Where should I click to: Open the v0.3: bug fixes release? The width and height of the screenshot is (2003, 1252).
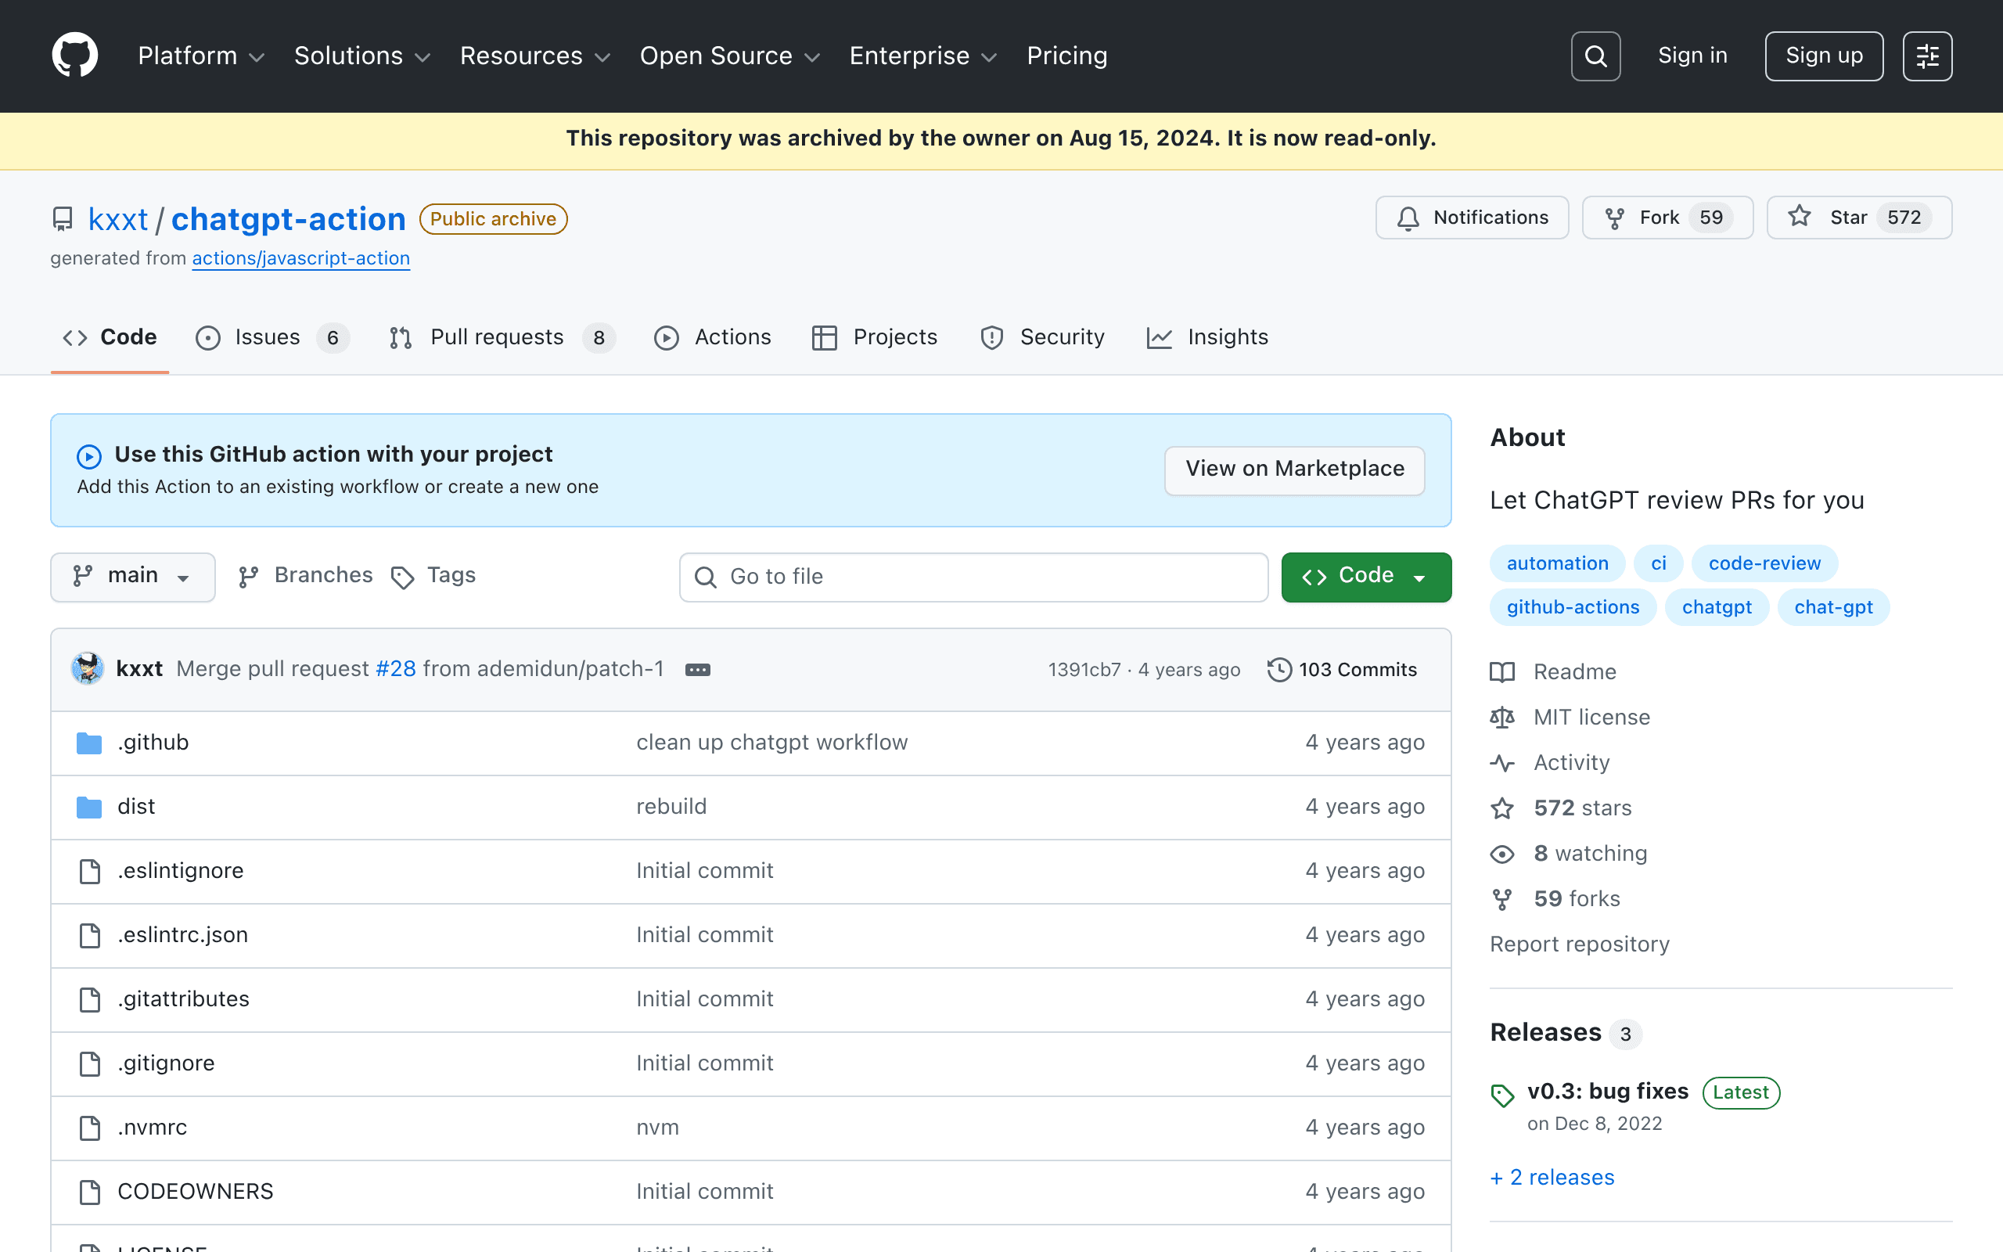click(1607, 1092)
